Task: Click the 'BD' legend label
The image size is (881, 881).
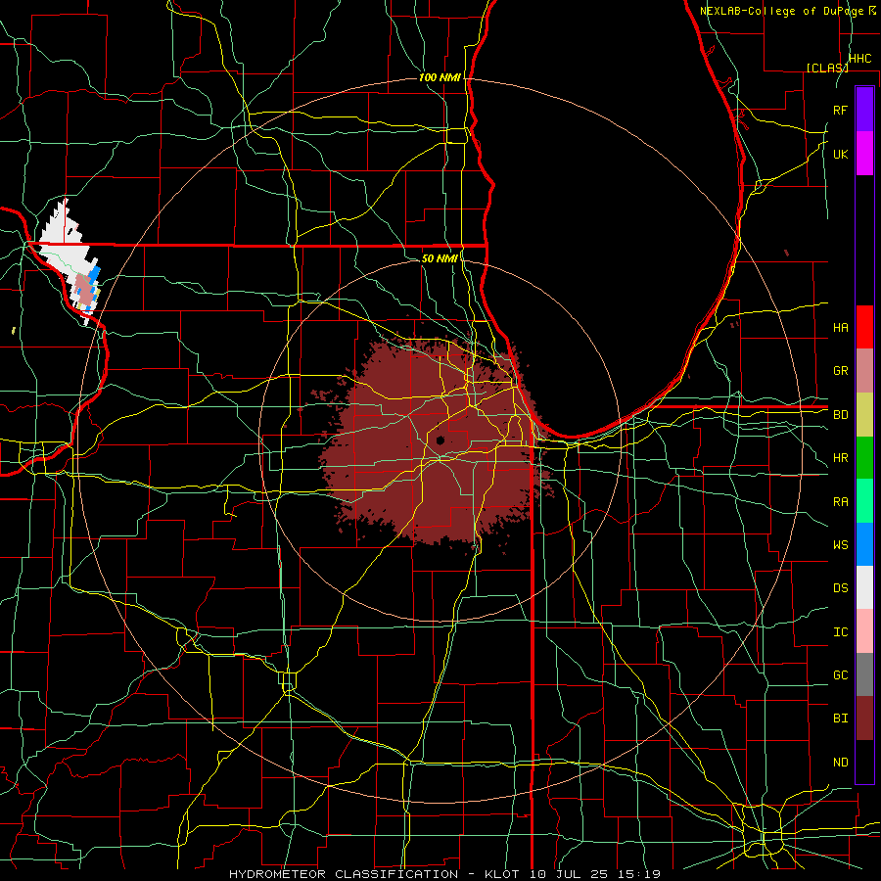Action: 840,415
